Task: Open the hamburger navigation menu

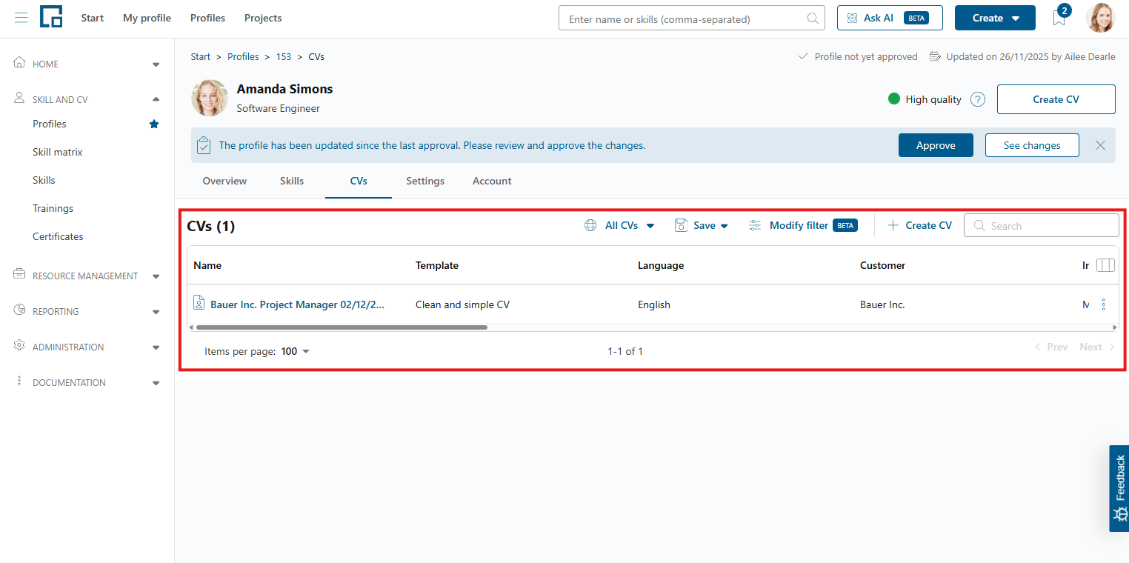Action: tap(21, 18)
